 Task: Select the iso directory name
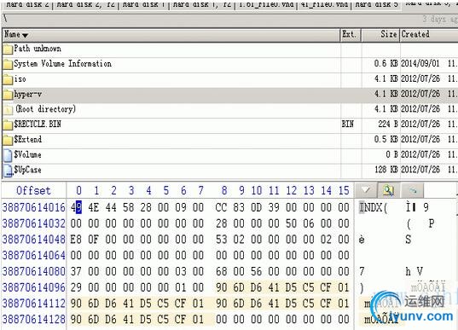pos(20,78)
